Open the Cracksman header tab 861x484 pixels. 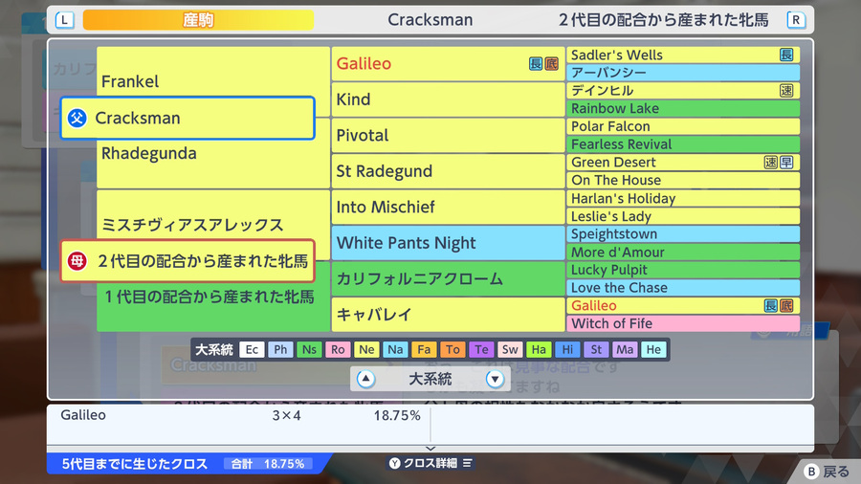[x=430, y=20]
